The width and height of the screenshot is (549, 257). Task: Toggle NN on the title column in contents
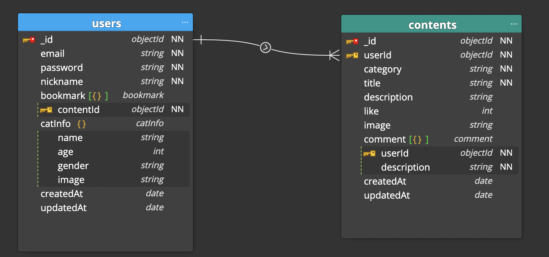pos(506,83)
